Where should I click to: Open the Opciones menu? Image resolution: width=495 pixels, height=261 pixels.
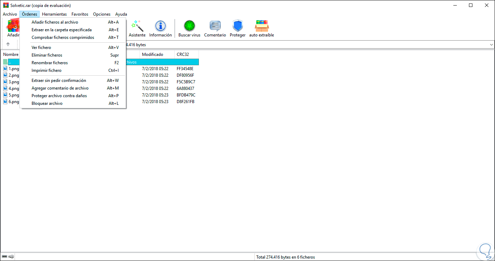coord(102,14)
